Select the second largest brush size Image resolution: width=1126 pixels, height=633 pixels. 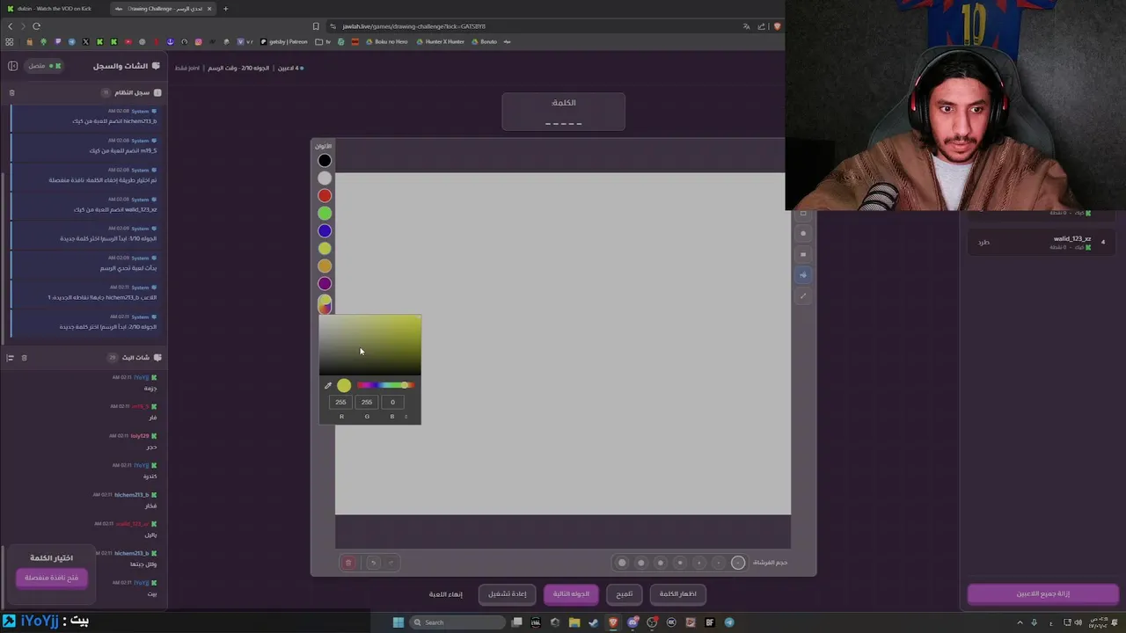641,563
